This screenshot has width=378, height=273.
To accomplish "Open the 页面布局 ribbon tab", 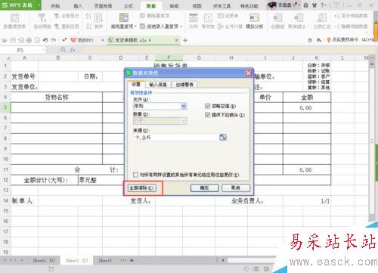I will (x=103, y=6).
